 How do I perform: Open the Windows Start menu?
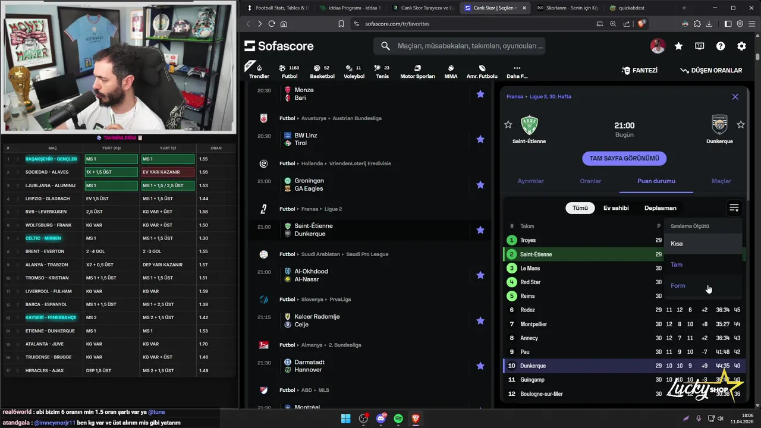tap(345, 418)
